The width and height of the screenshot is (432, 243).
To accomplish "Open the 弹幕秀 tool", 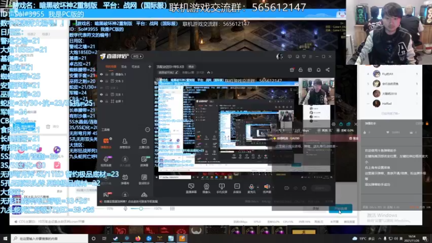I will [125, 179].
